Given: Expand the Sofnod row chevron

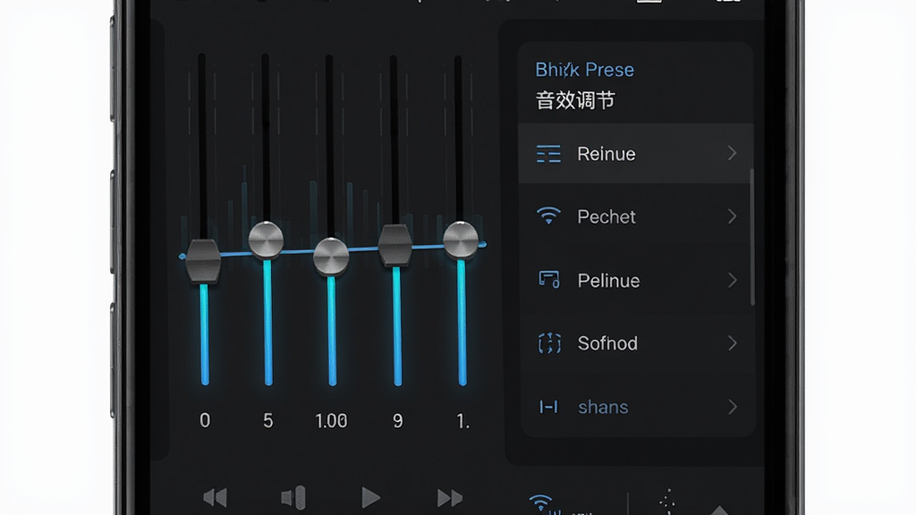Looking at the screenshot, I should point(732,343).
